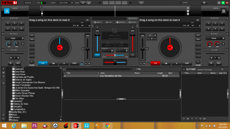230x129 pixels.
Task: Click the left deck pitch slider handle
Action: point(87,49)
